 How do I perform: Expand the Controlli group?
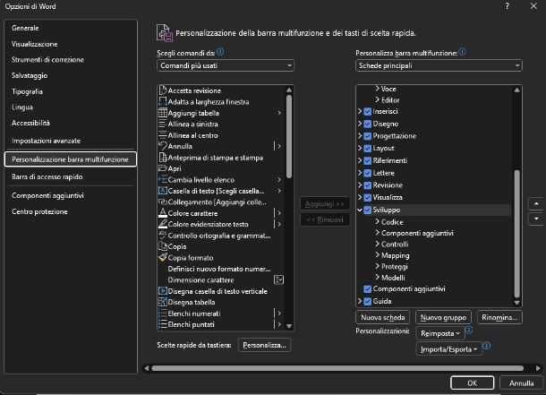[x=377, y=244]
